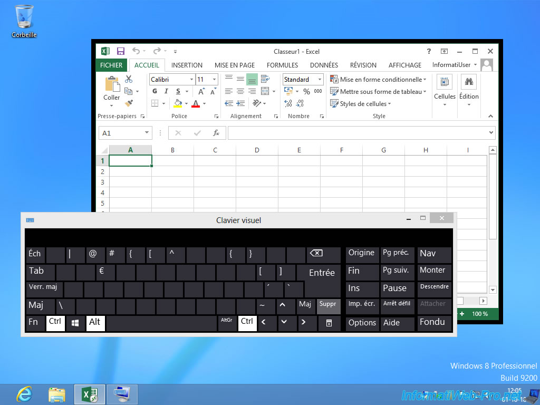Apply thousands separator 000 format
Image resolution: width=540 pixels, height=405 pixels.
tap(318, 91)
